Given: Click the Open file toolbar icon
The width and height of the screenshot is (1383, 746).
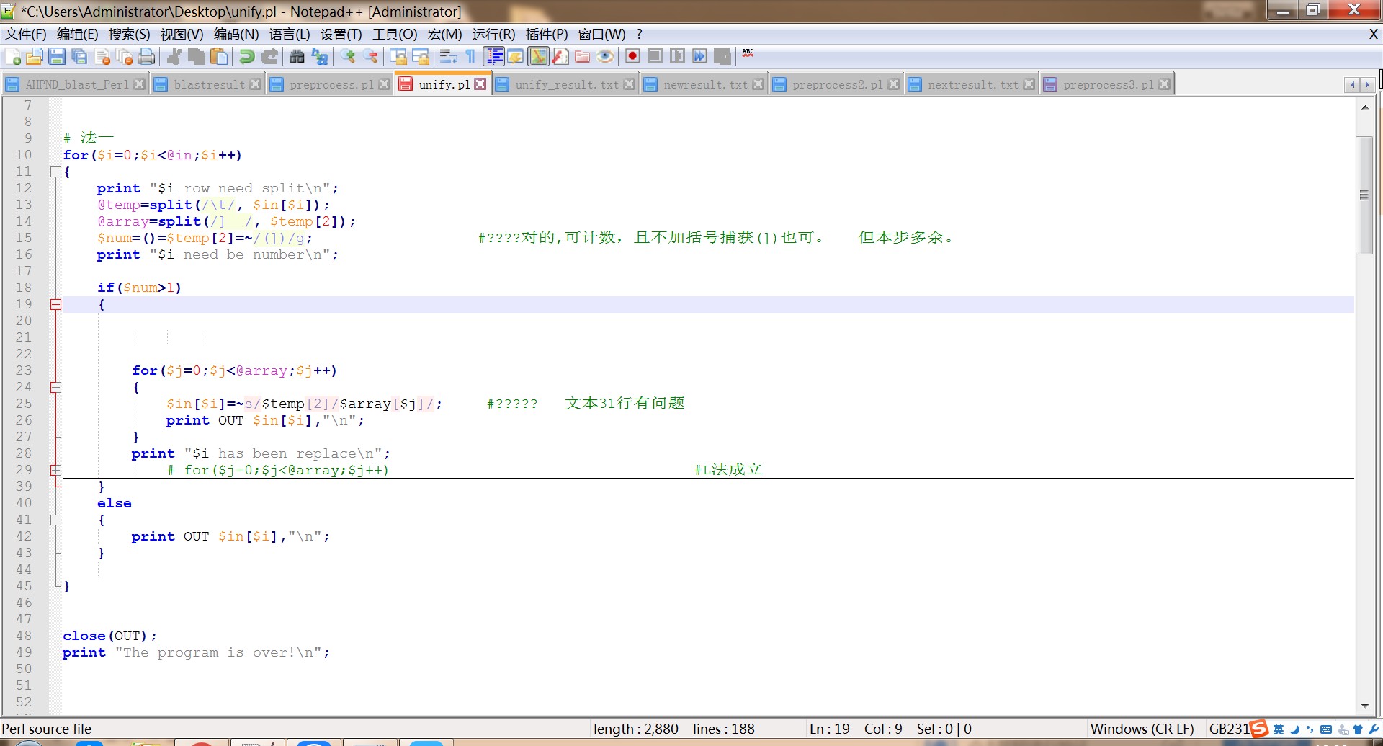Looking at the screenshot, I should (34, 56).
